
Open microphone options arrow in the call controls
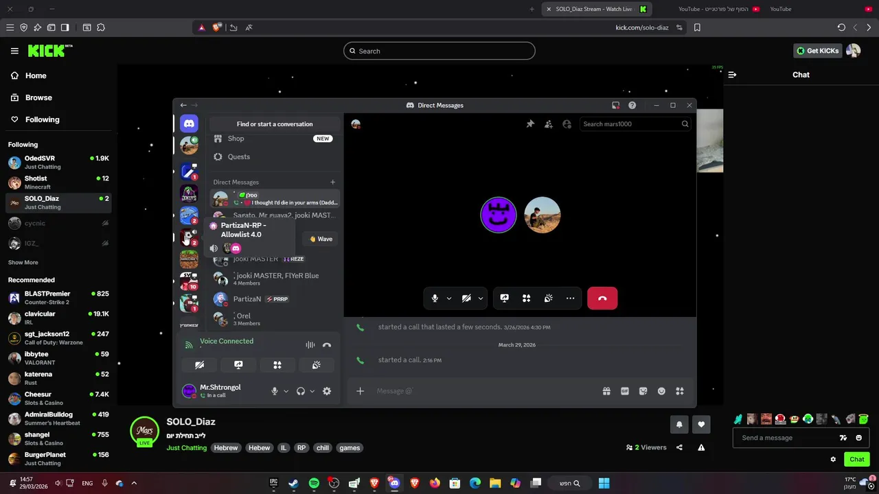[x=449, y=298]
